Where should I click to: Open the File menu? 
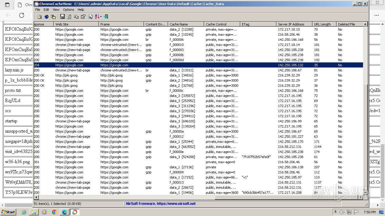coord(38,10)
